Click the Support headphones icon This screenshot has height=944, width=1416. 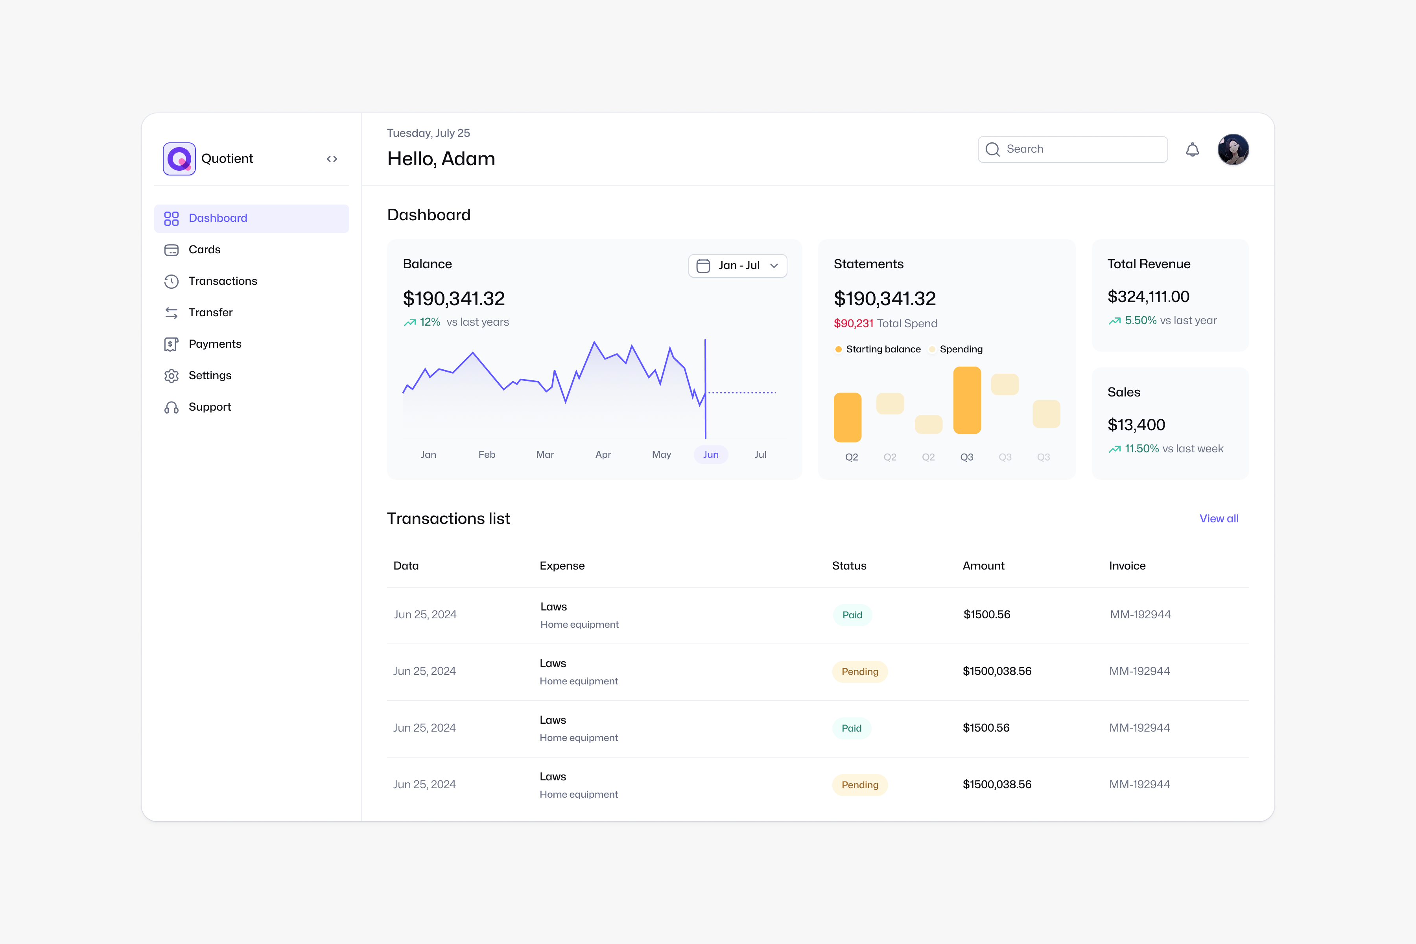[171, 407]
